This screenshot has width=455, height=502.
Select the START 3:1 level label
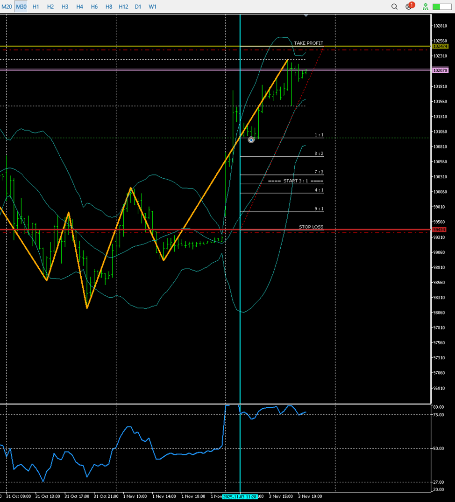pyautogui.click(x=296, y=181)
